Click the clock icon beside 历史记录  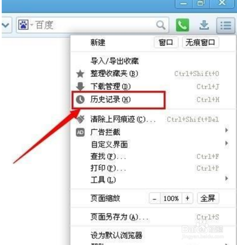point(80,100)
